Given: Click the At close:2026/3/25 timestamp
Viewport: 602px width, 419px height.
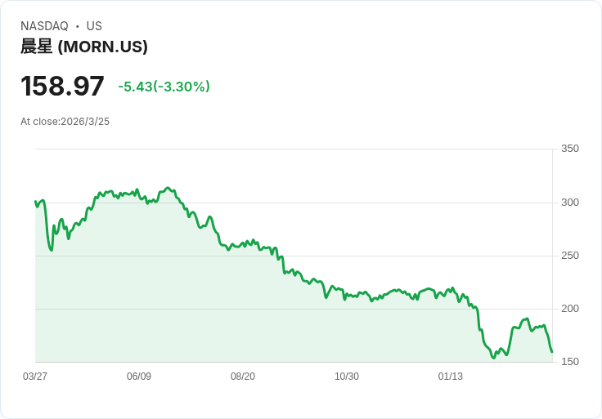Looking at the screenshot, I should (65, 122).
